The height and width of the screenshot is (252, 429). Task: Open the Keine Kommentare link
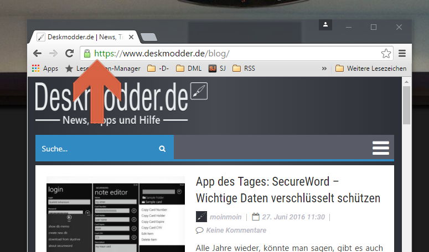pyautogui.click(x=236, y=230)
